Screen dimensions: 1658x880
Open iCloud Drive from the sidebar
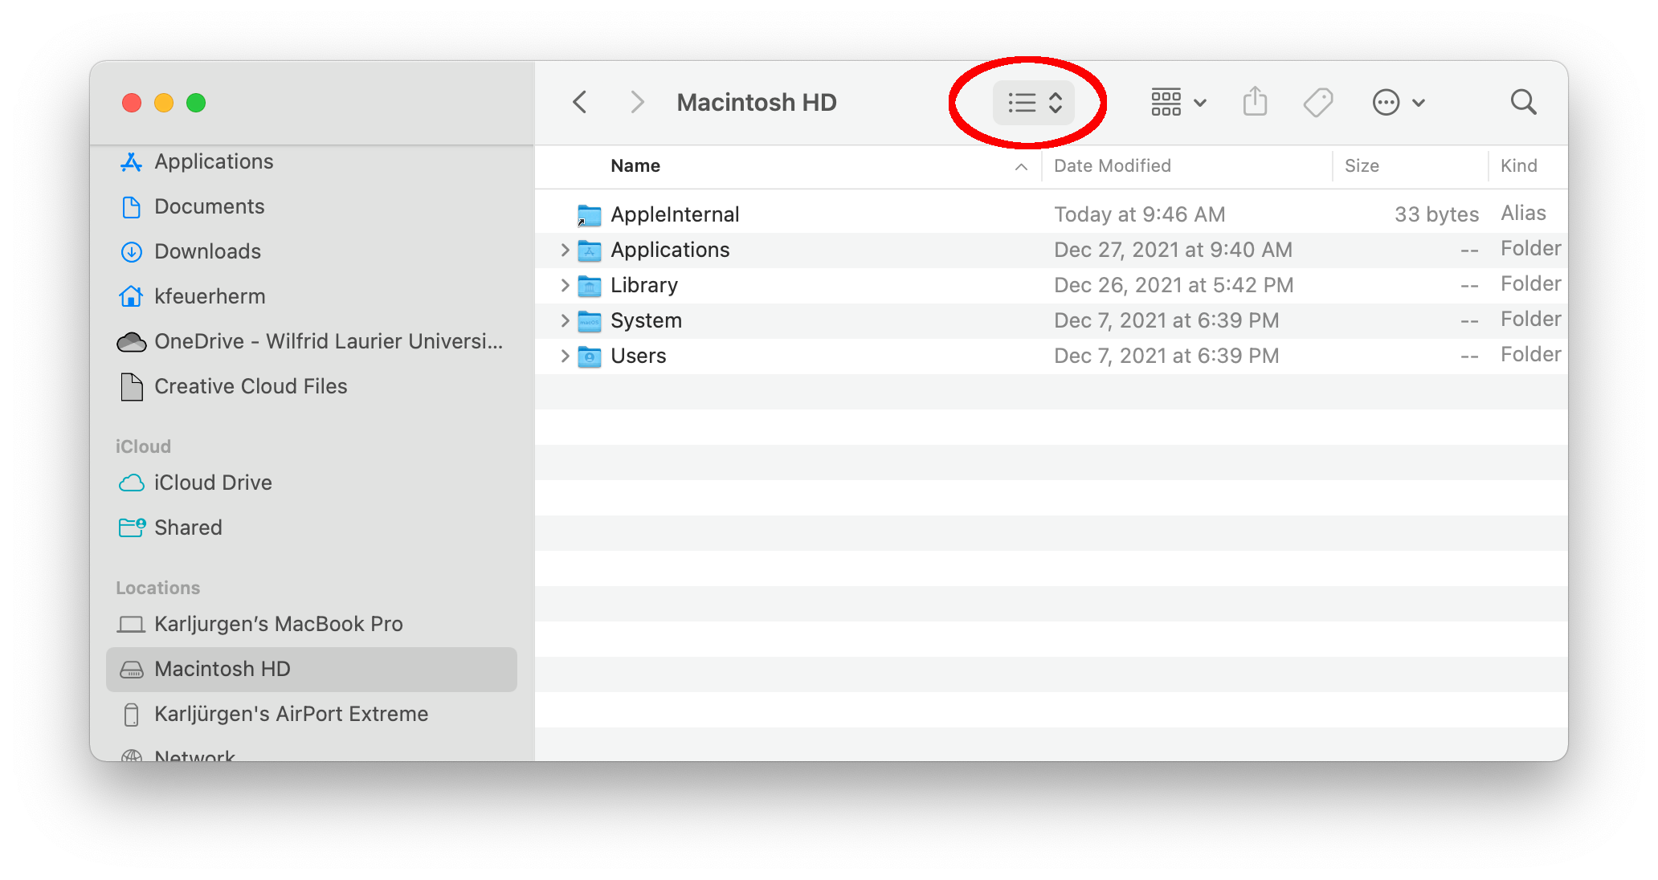213,483
